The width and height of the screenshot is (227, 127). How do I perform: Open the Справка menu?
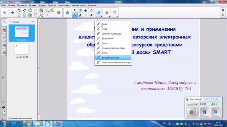(x=92, y=5)
